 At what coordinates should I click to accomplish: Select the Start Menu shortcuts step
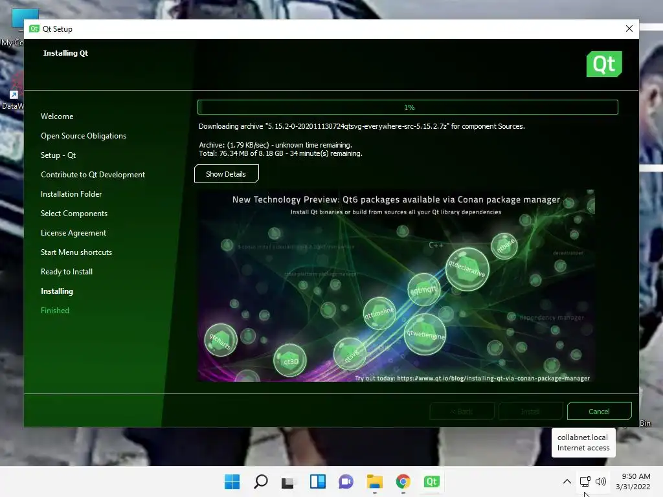[x=76, y=252]
